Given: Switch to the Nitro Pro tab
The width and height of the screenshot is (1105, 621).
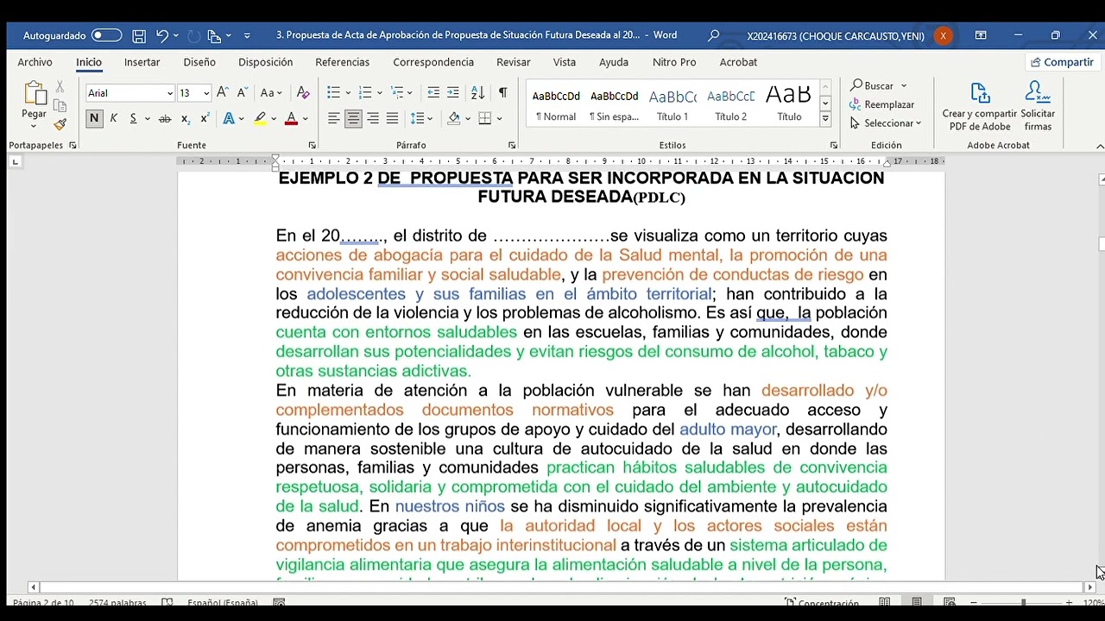Looking at the screenshot, I should [x=674, y=62].
